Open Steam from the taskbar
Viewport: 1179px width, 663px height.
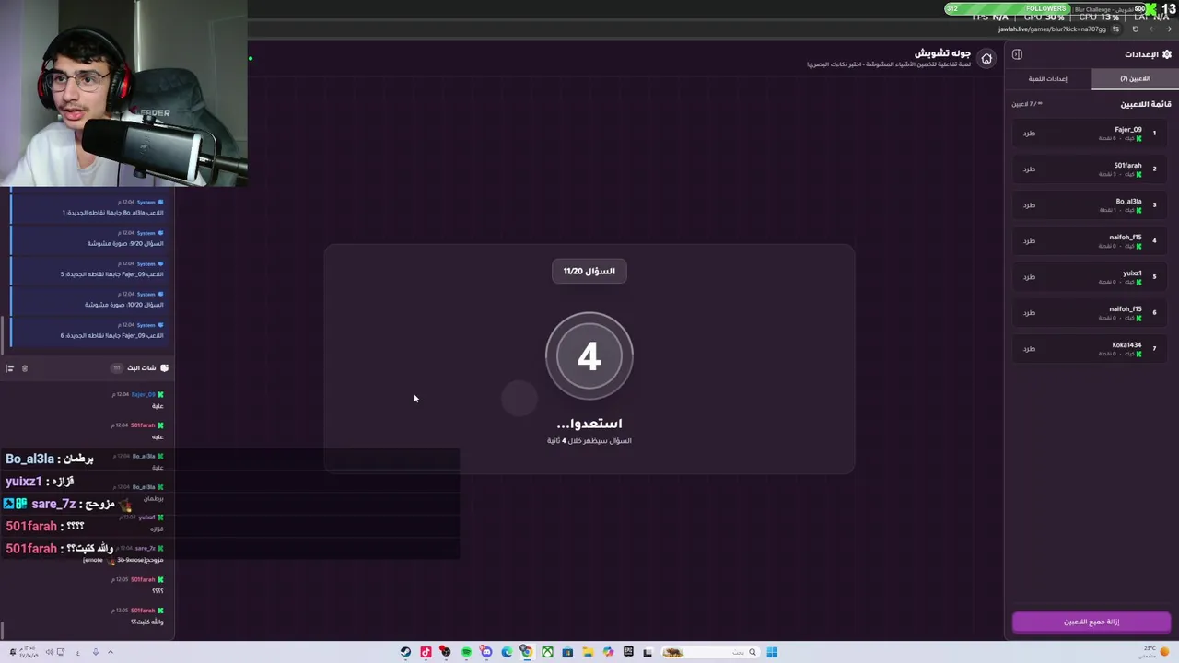point(405,653)
